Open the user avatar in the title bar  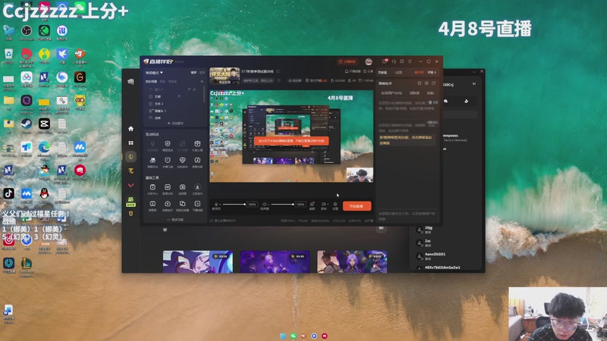point(369,61)
